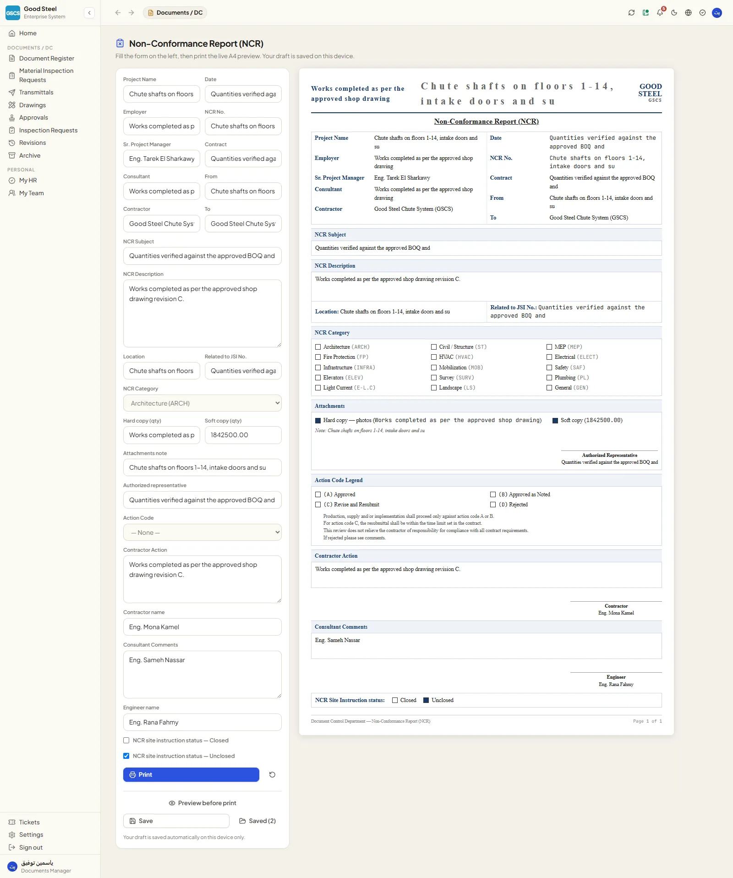Click the Employer input field

pos(162,126)
